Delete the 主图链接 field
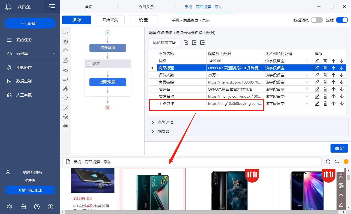This screenshot has width=351, height=214. (x=325, y=103)
